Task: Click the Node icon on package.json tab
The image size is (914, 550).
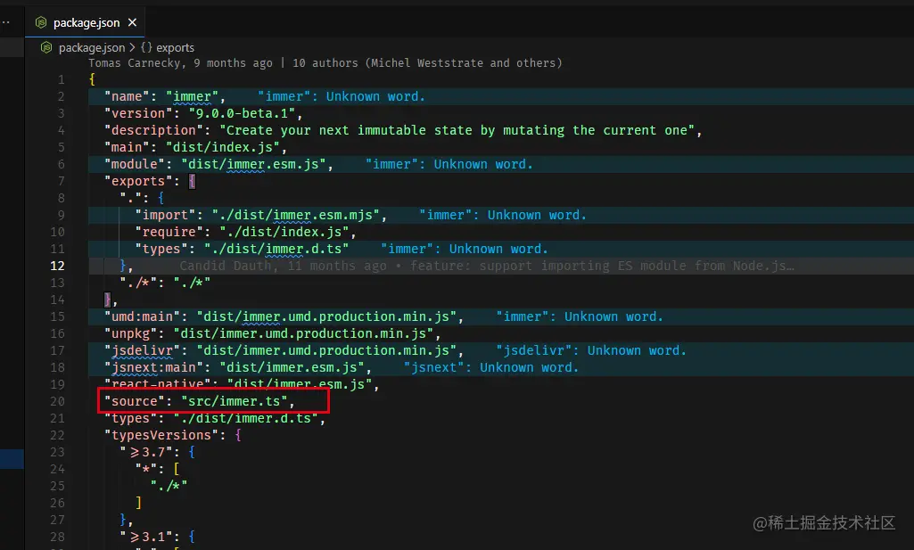Action: 41,22
